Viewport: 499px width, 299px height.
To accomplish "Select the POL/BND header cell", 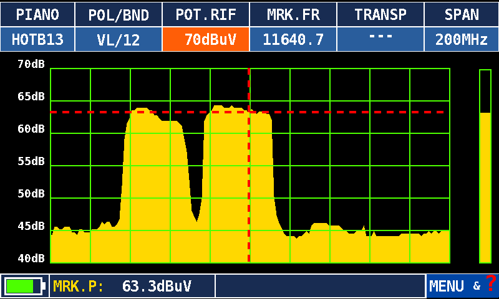I will (119, 14).
